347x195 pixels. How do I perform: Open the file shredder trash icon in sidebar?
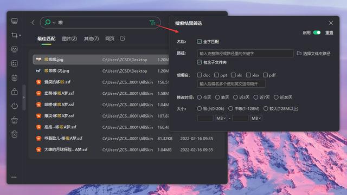[x=15, y=134]
